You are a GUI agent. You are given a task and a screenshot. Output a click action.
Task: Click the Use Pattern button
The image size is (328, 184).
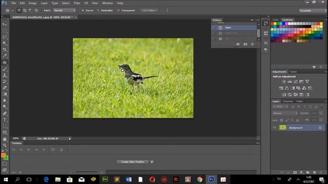149,10
